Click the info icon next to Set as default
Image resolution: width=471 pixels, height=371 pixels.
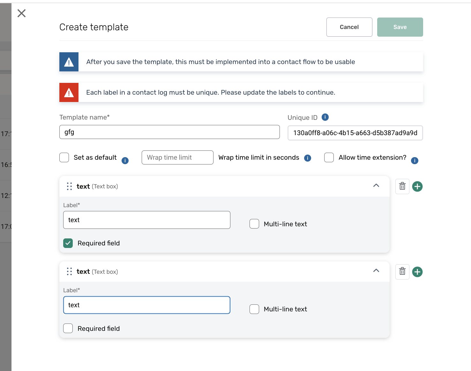coord(125,161)
